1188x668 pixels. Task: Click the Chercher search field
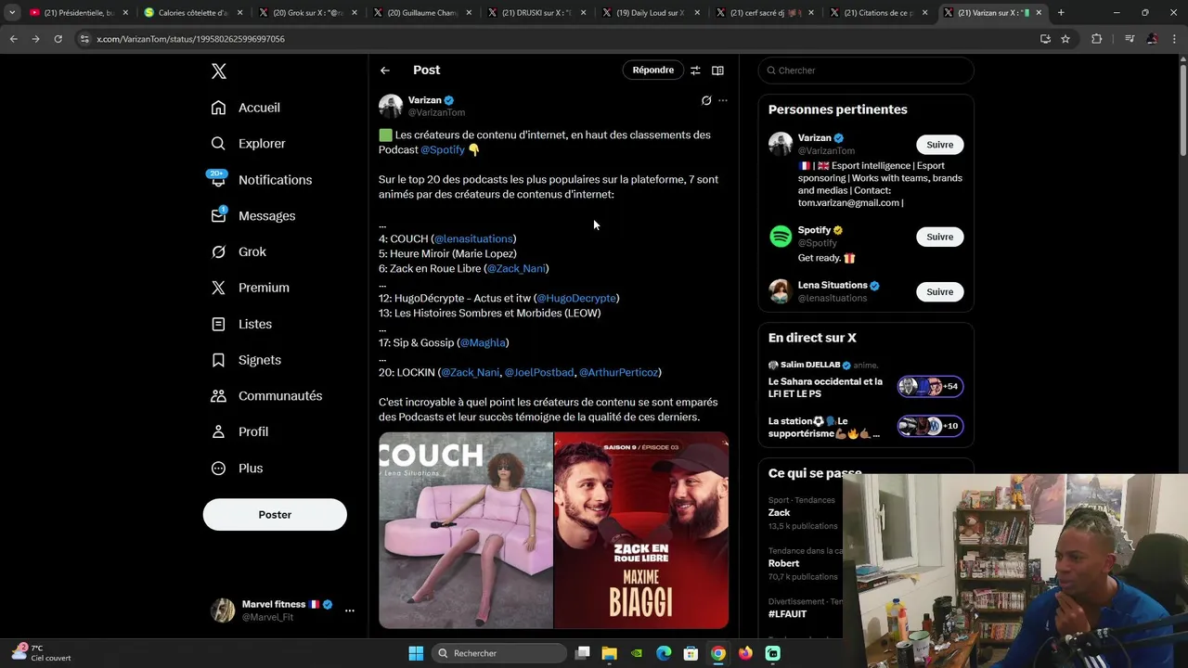(x=866, y=71)
